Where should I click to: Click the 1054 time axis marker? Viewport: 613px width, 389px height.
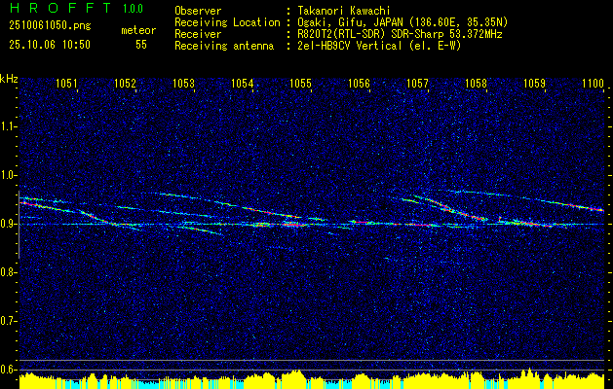coord(242,84)
